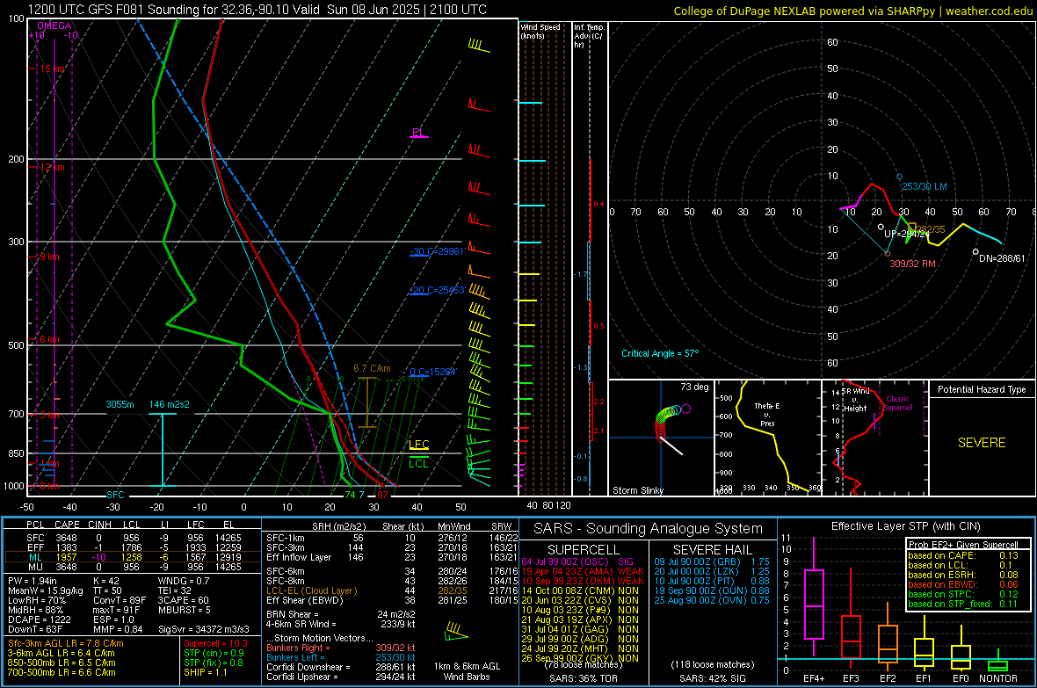This screenshot has height=688, width=1037.
Task: Click the Classic Supercell label in SR wind panel
Action: [x=897, y=403]
